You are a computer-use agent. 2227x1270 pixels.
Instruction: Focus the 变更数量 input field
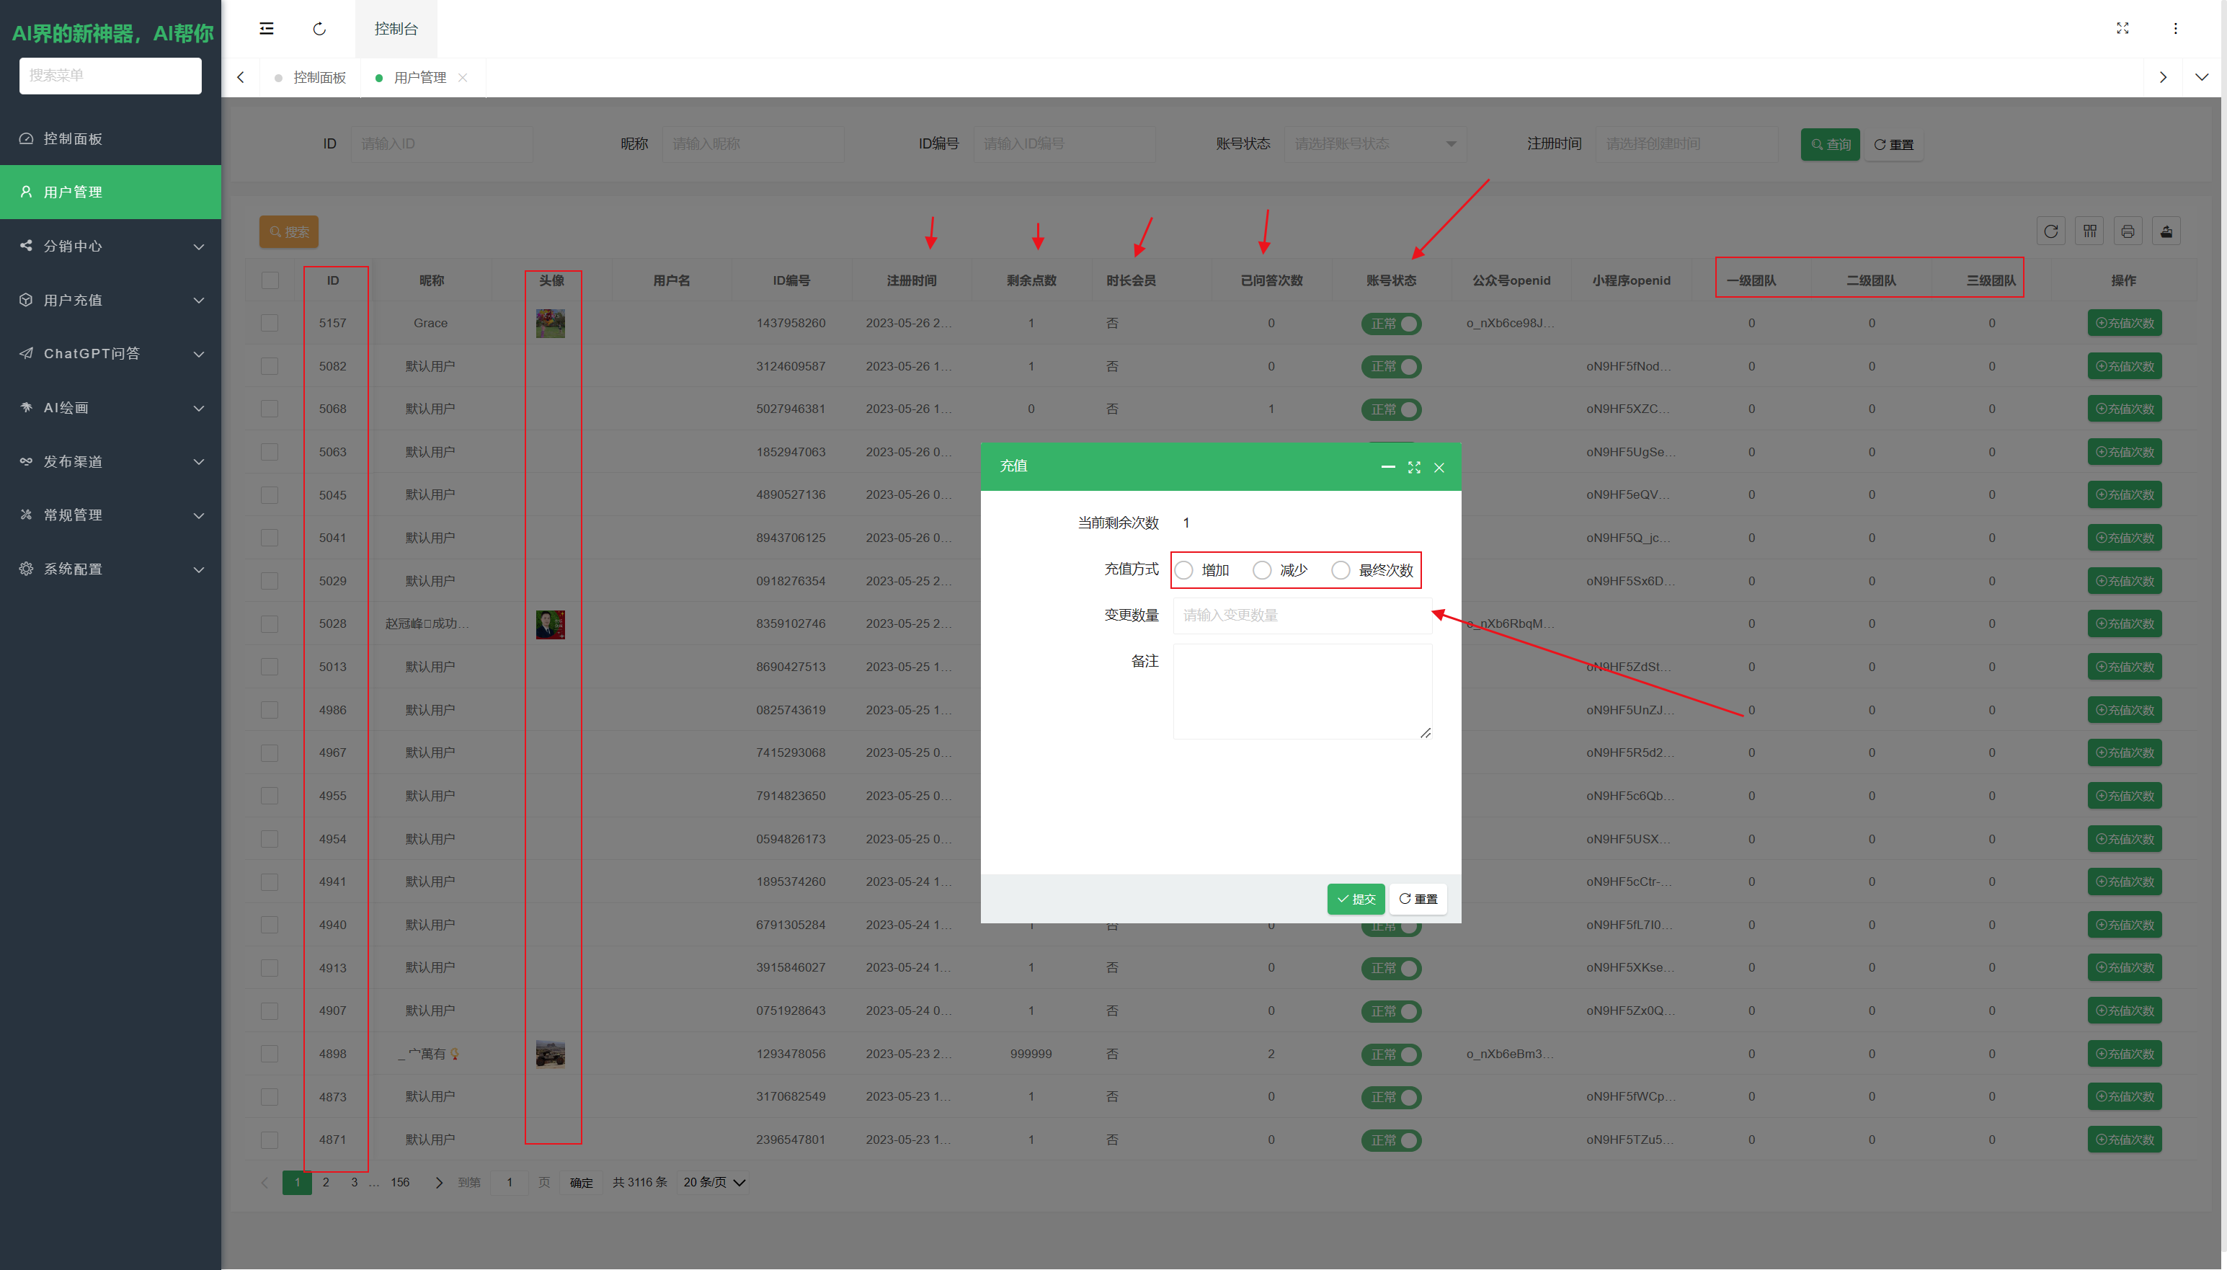tap(1303, 615)
